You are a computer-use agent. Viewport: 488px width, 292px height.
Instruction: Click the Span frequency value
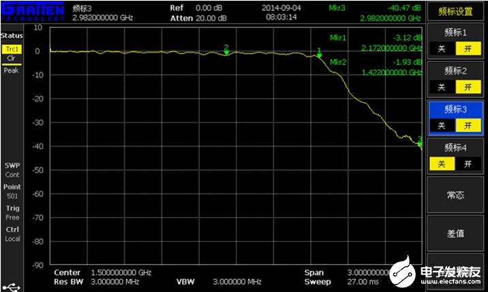point(369,272)
